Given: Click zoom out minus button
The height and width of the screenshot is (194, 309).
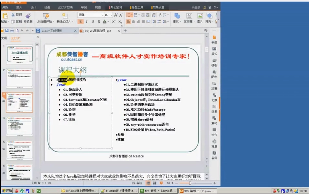Looking at the screenshot, I should (176, 183).
